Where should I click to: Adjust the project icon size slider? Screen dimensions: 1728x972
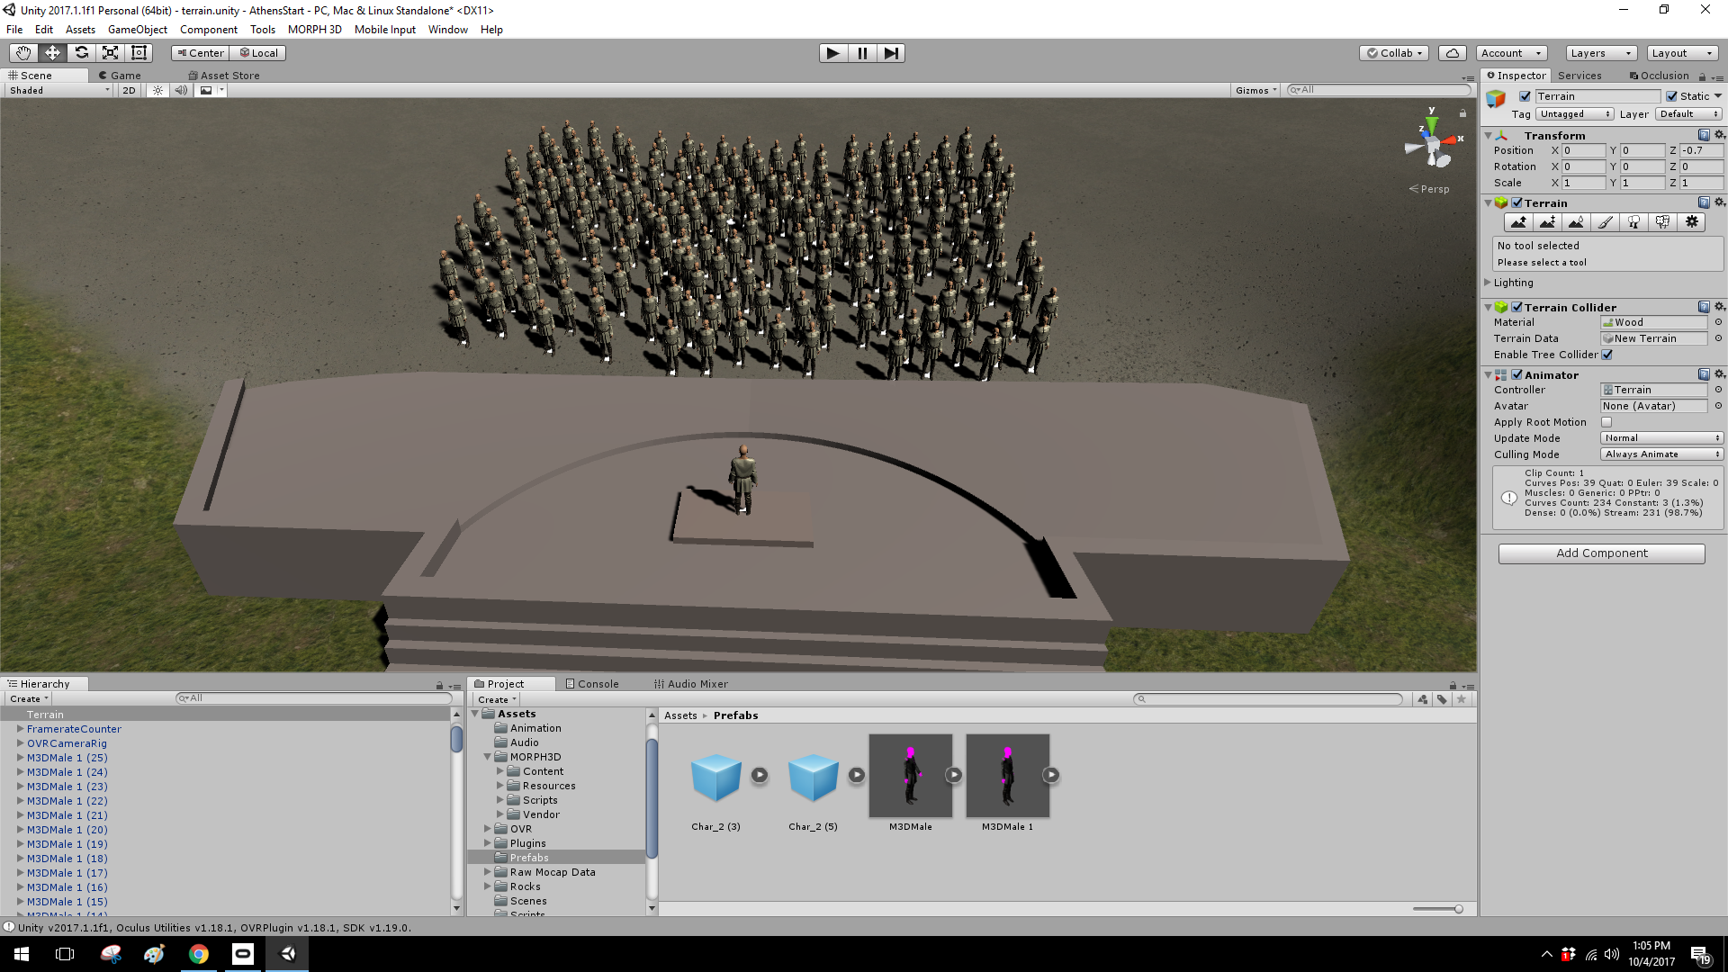tap(1458, 909)
